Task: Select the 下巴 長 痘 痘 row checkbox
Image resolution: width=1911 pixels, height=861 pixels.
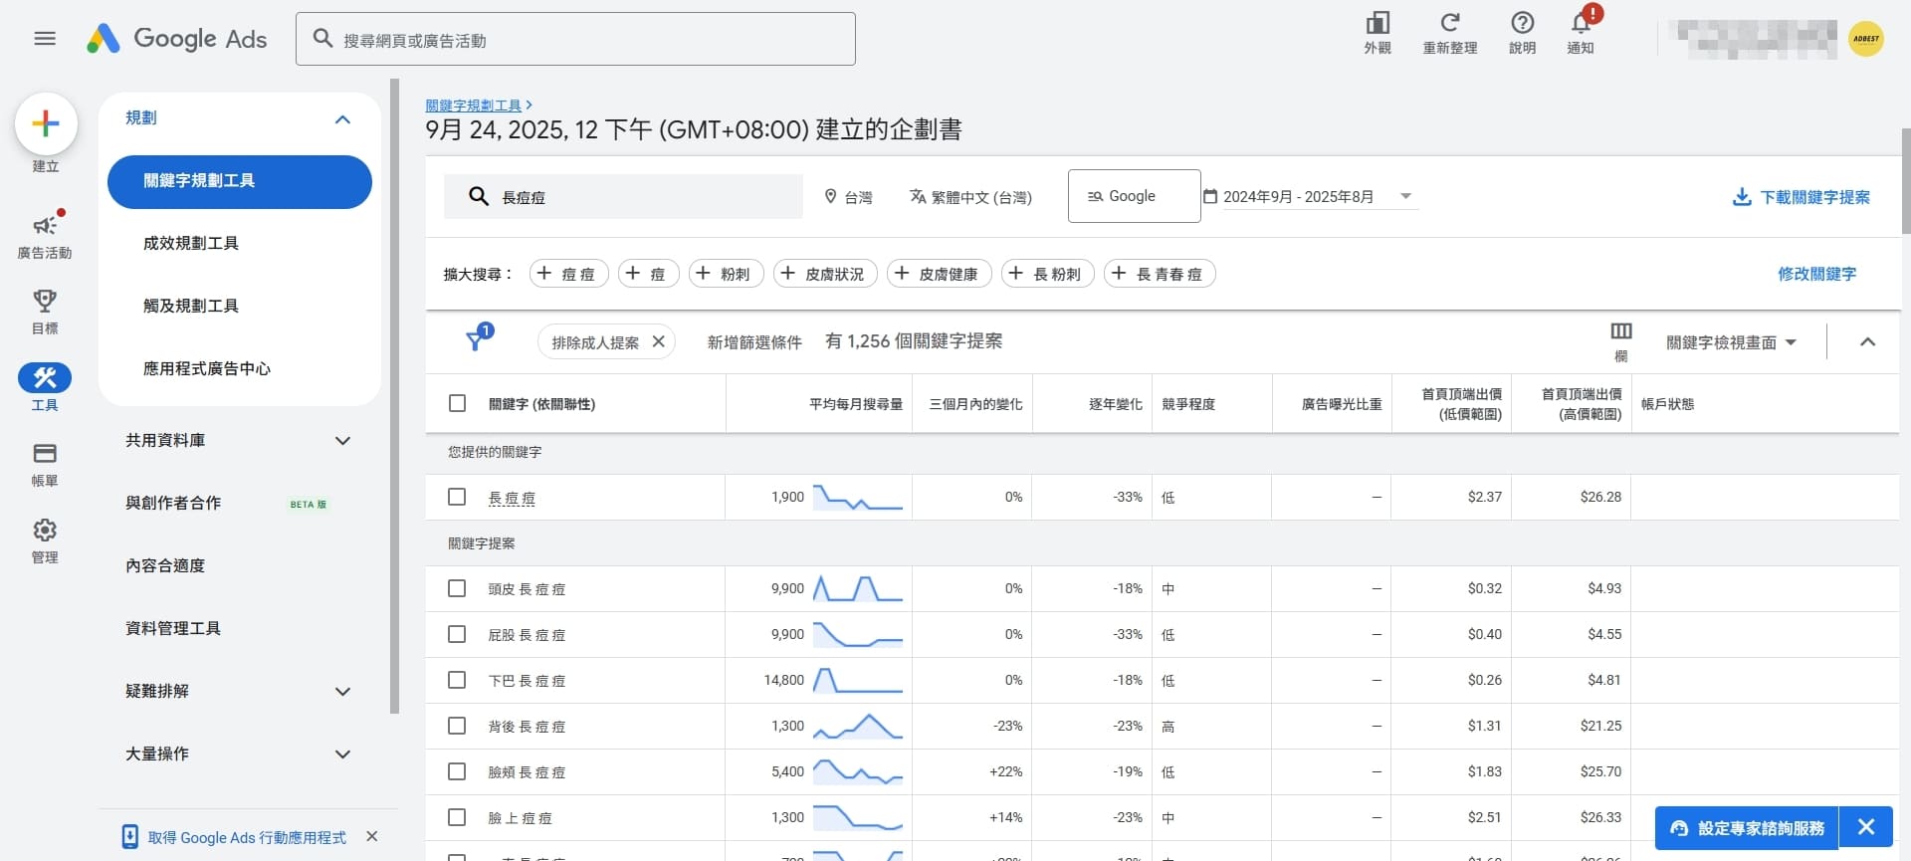Action: coord(457,680)
